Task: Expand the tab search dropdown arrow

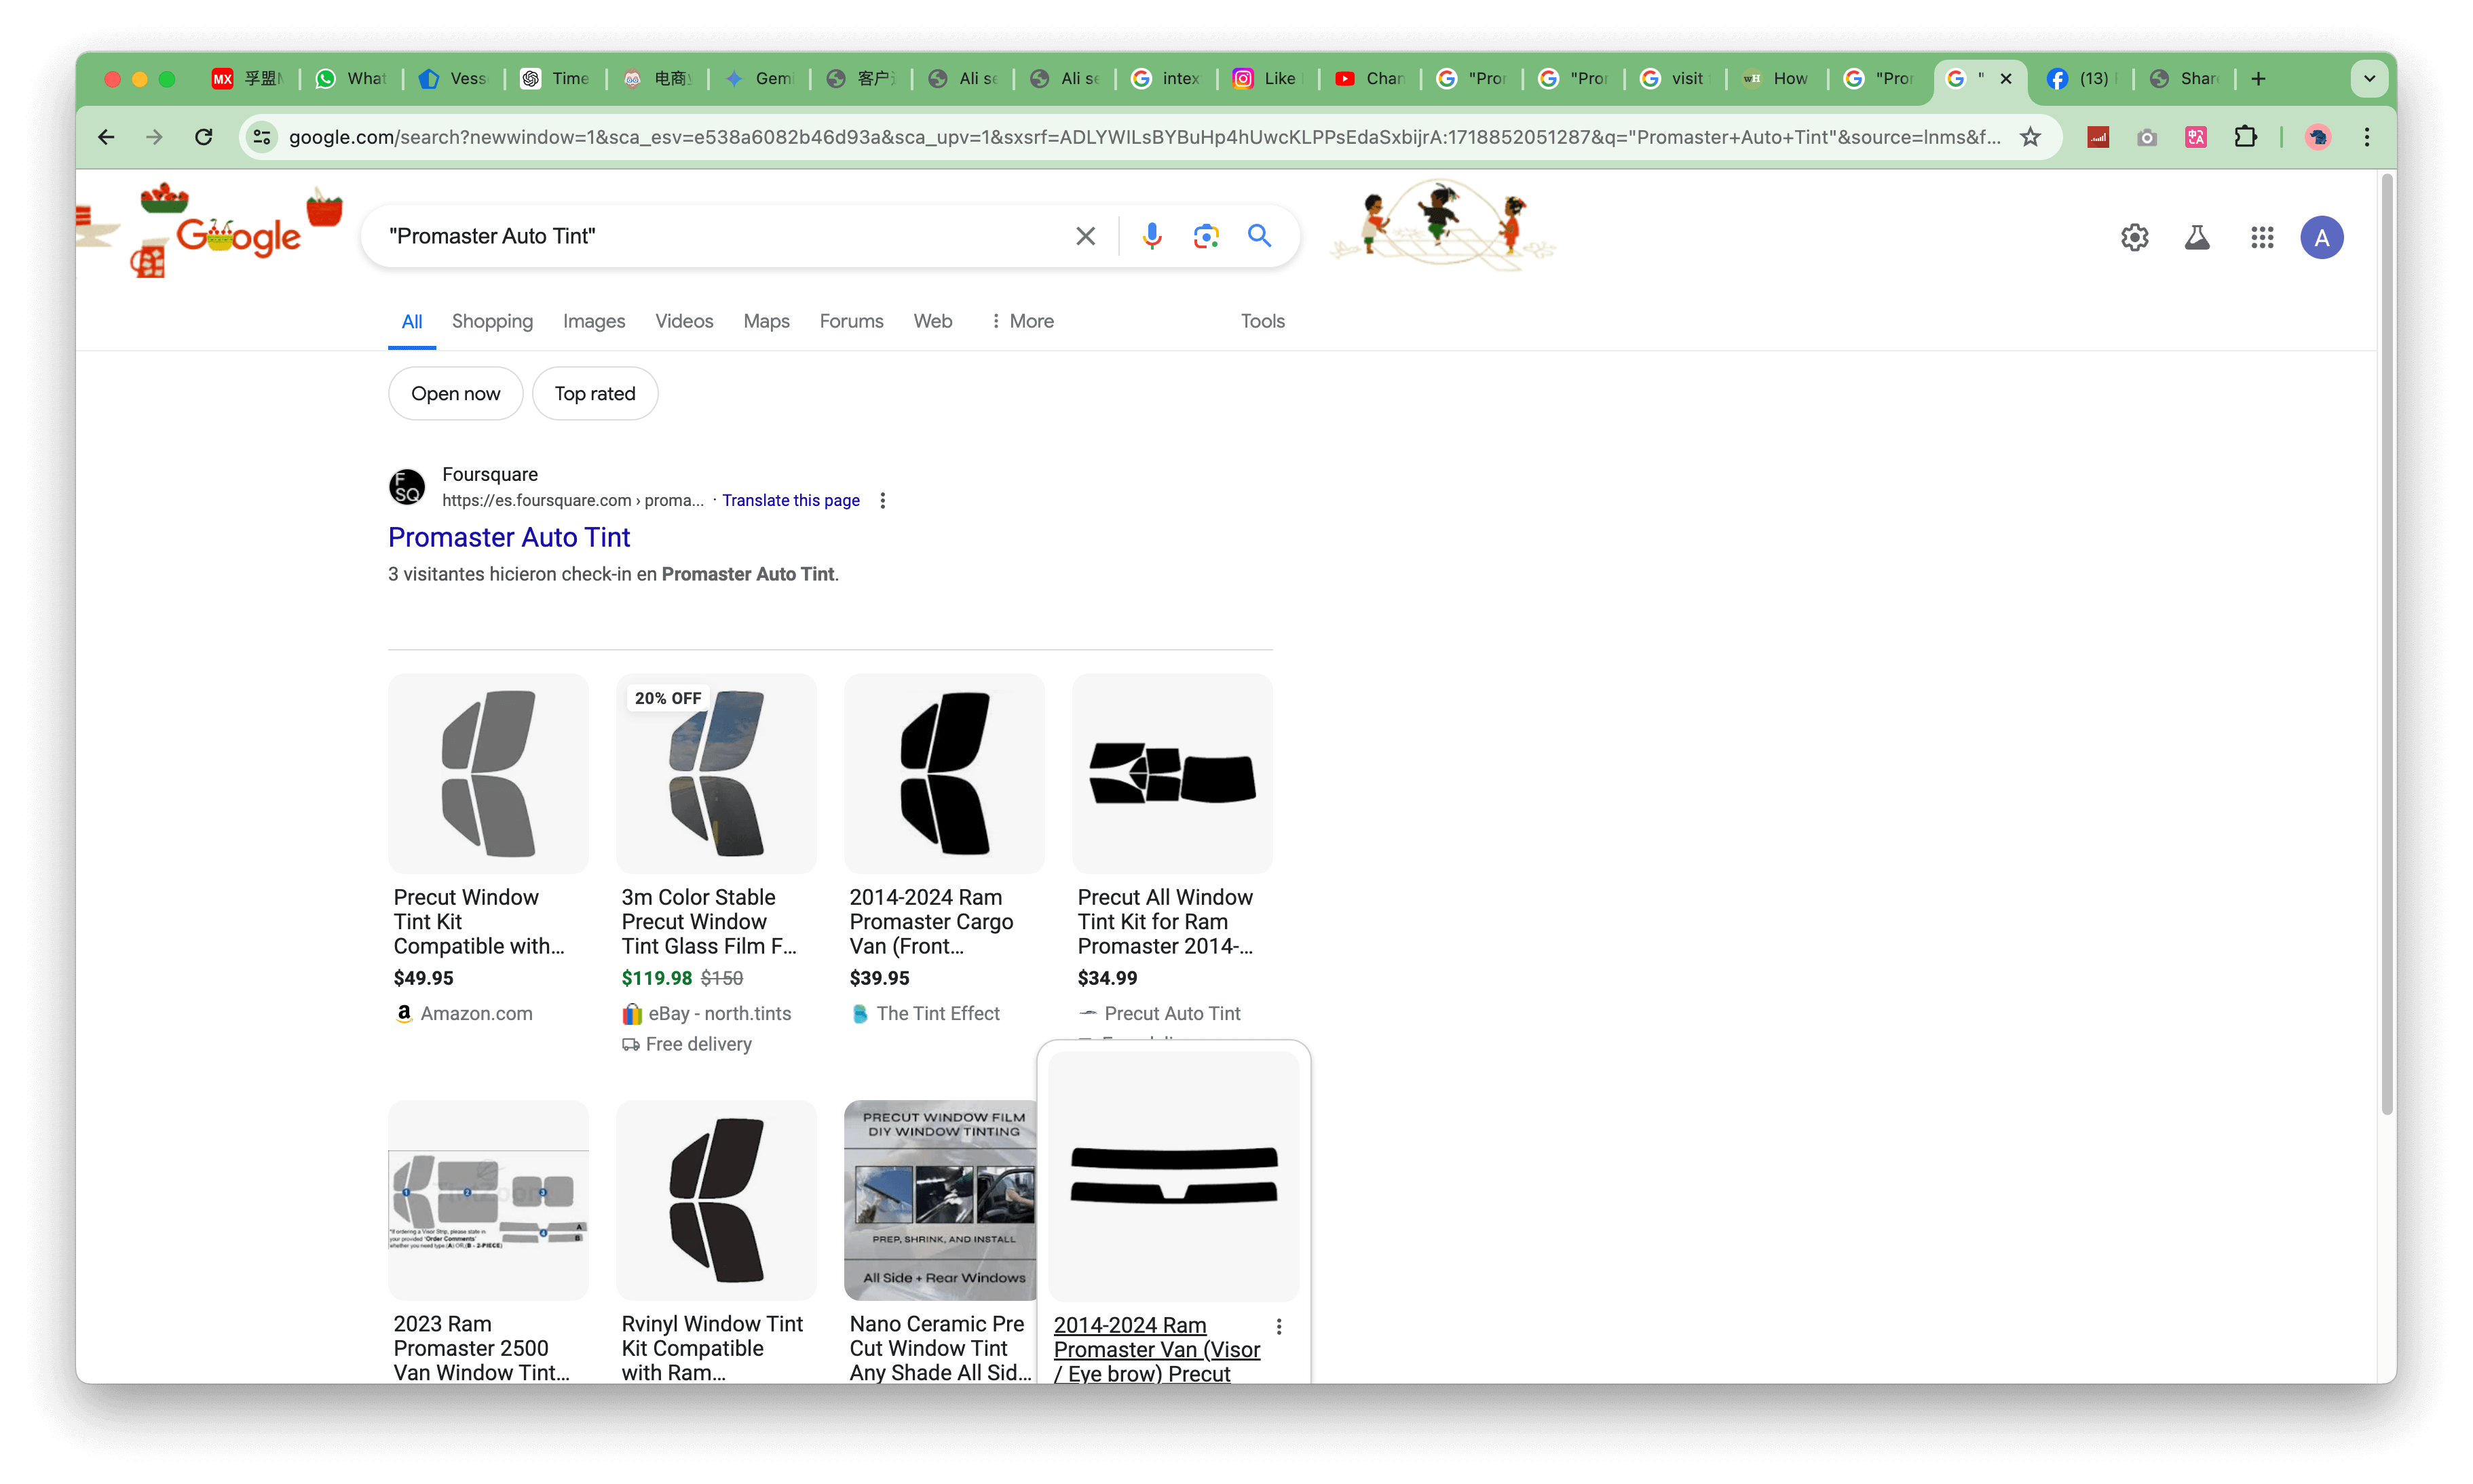Action: tap(2370, 78)
